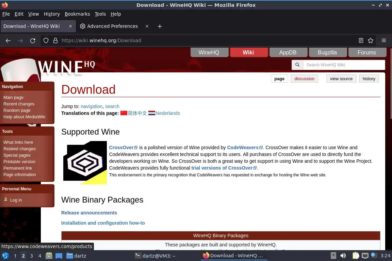Image resolution: width=392 pixels, height=261 pixels.
Task: Select the AppDB site tab
Action: point(288,52)
